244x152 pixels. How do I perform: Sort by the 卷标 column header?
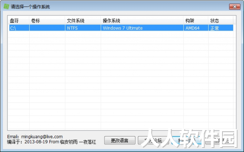click(x=47, y=20)
